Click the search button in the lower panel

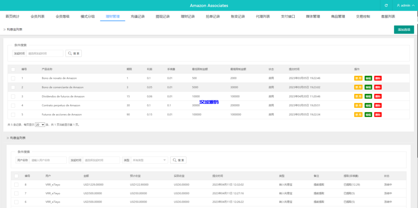178,160
